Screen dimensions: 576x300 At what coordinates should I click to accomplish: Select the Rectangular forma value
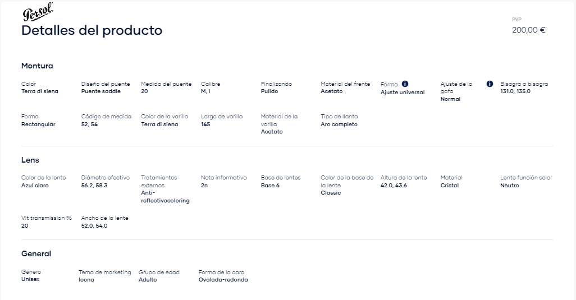click(38, 124)
